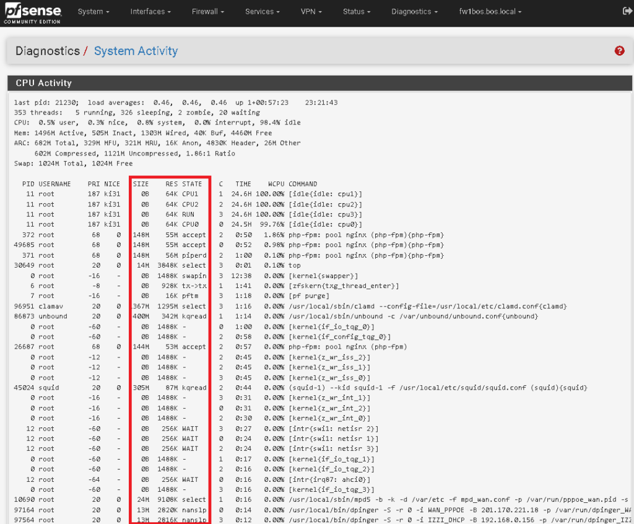
Task: Click the clamd process command line
Action: tap(428, 307)
